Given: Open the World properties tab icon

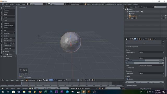Looking at the screenshot, I should (137, 39).
